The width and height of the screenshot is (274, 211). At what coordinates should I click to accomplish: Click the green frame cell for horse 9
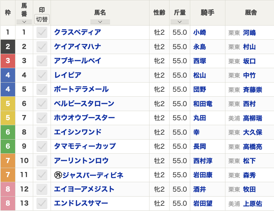pyautogui.click(x=8, y=146)
